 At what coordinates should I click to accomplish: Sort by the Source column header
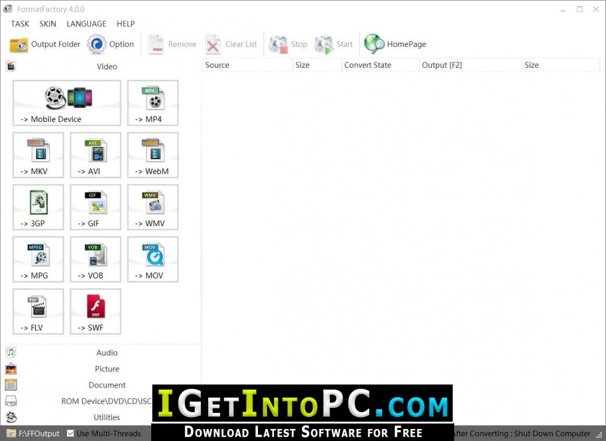pyautogui.click(x=247, y=65)
